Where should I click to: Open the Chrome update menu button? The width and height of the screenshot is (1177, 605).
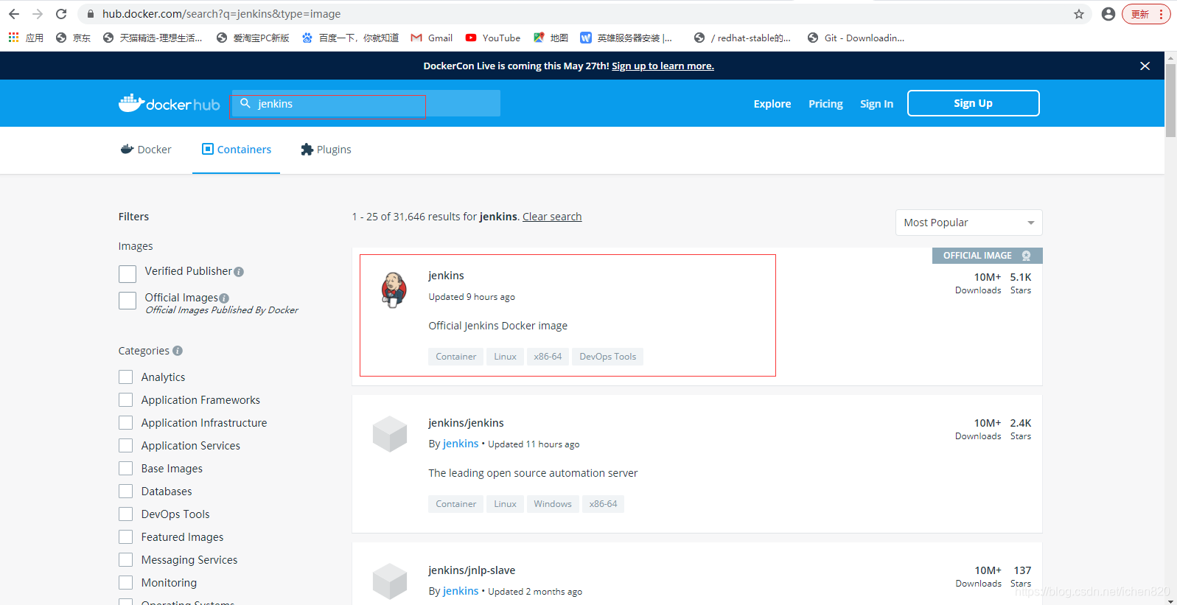1146,14
